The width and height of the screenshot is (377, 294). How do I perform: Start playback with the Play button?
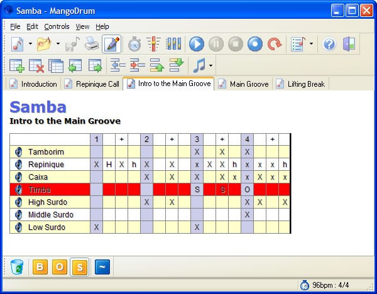click(x=197, y=44)
